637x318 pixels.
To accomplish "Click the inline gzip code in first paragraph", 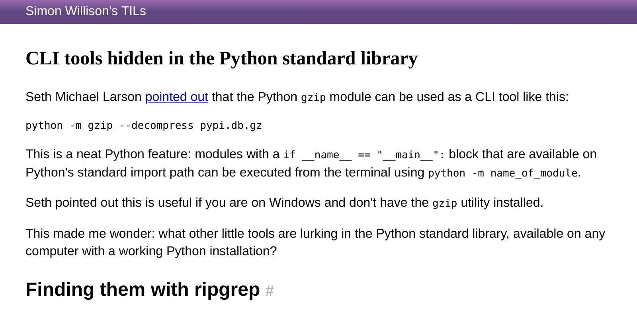I will tap(313, 98).
